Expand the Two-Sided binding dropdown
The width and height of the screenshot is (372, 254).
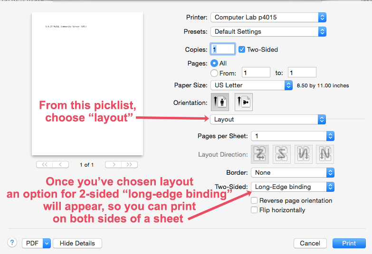(x=293, y=187)
